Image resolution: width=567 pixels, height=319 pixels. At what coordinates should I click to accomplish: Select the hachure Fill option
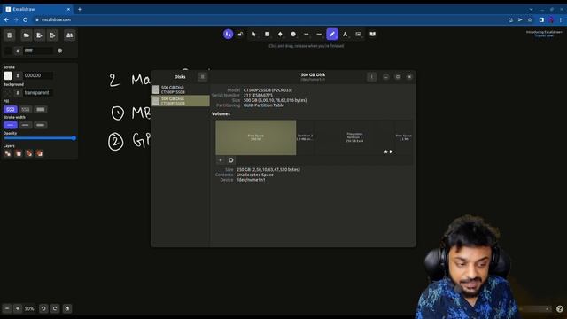click(x=10, y=109)
